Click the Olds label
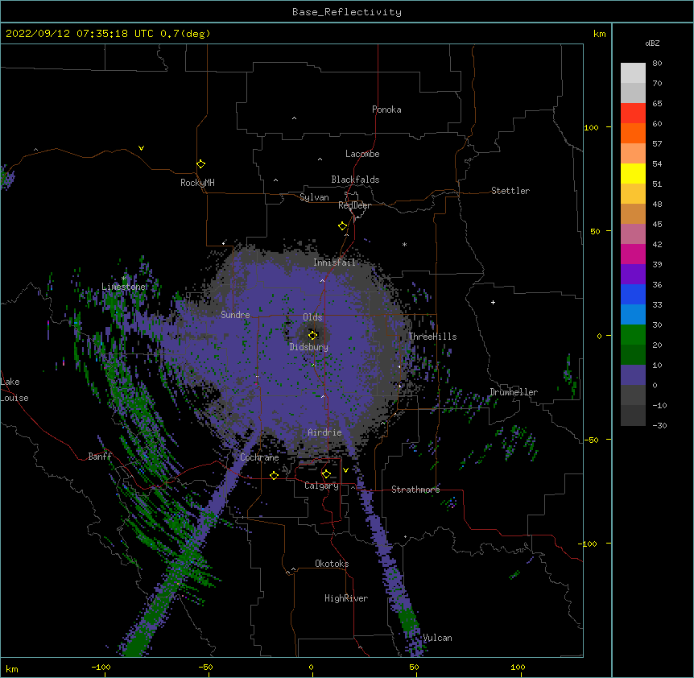 312,317
